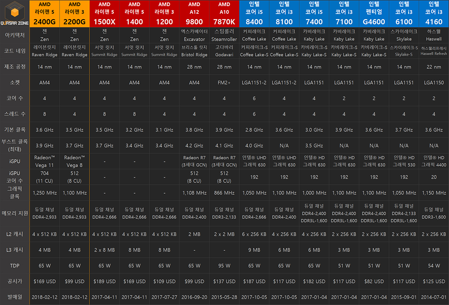Click the 95 W TDP cell

coord(224,266)
